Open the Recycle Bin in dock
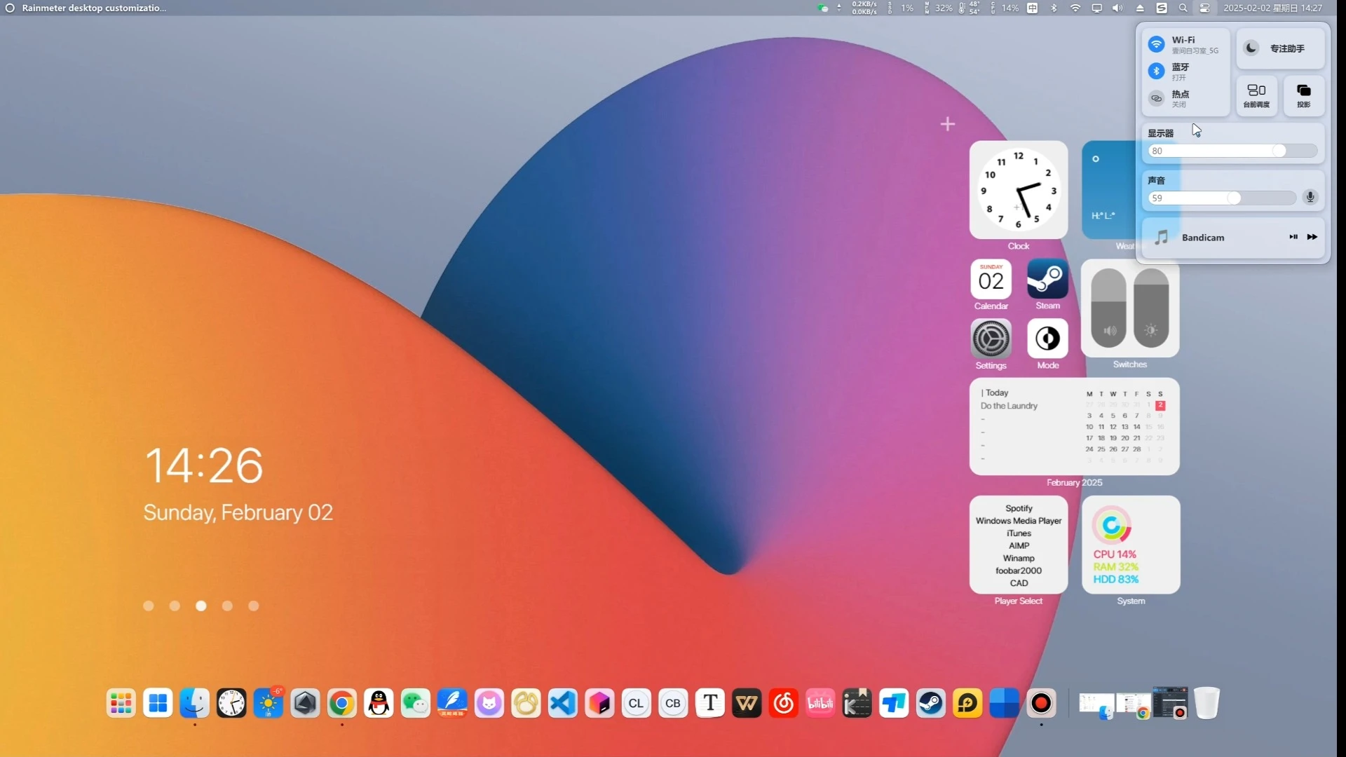Viewport: 1346px width, 757px height. coord(1206,703)
